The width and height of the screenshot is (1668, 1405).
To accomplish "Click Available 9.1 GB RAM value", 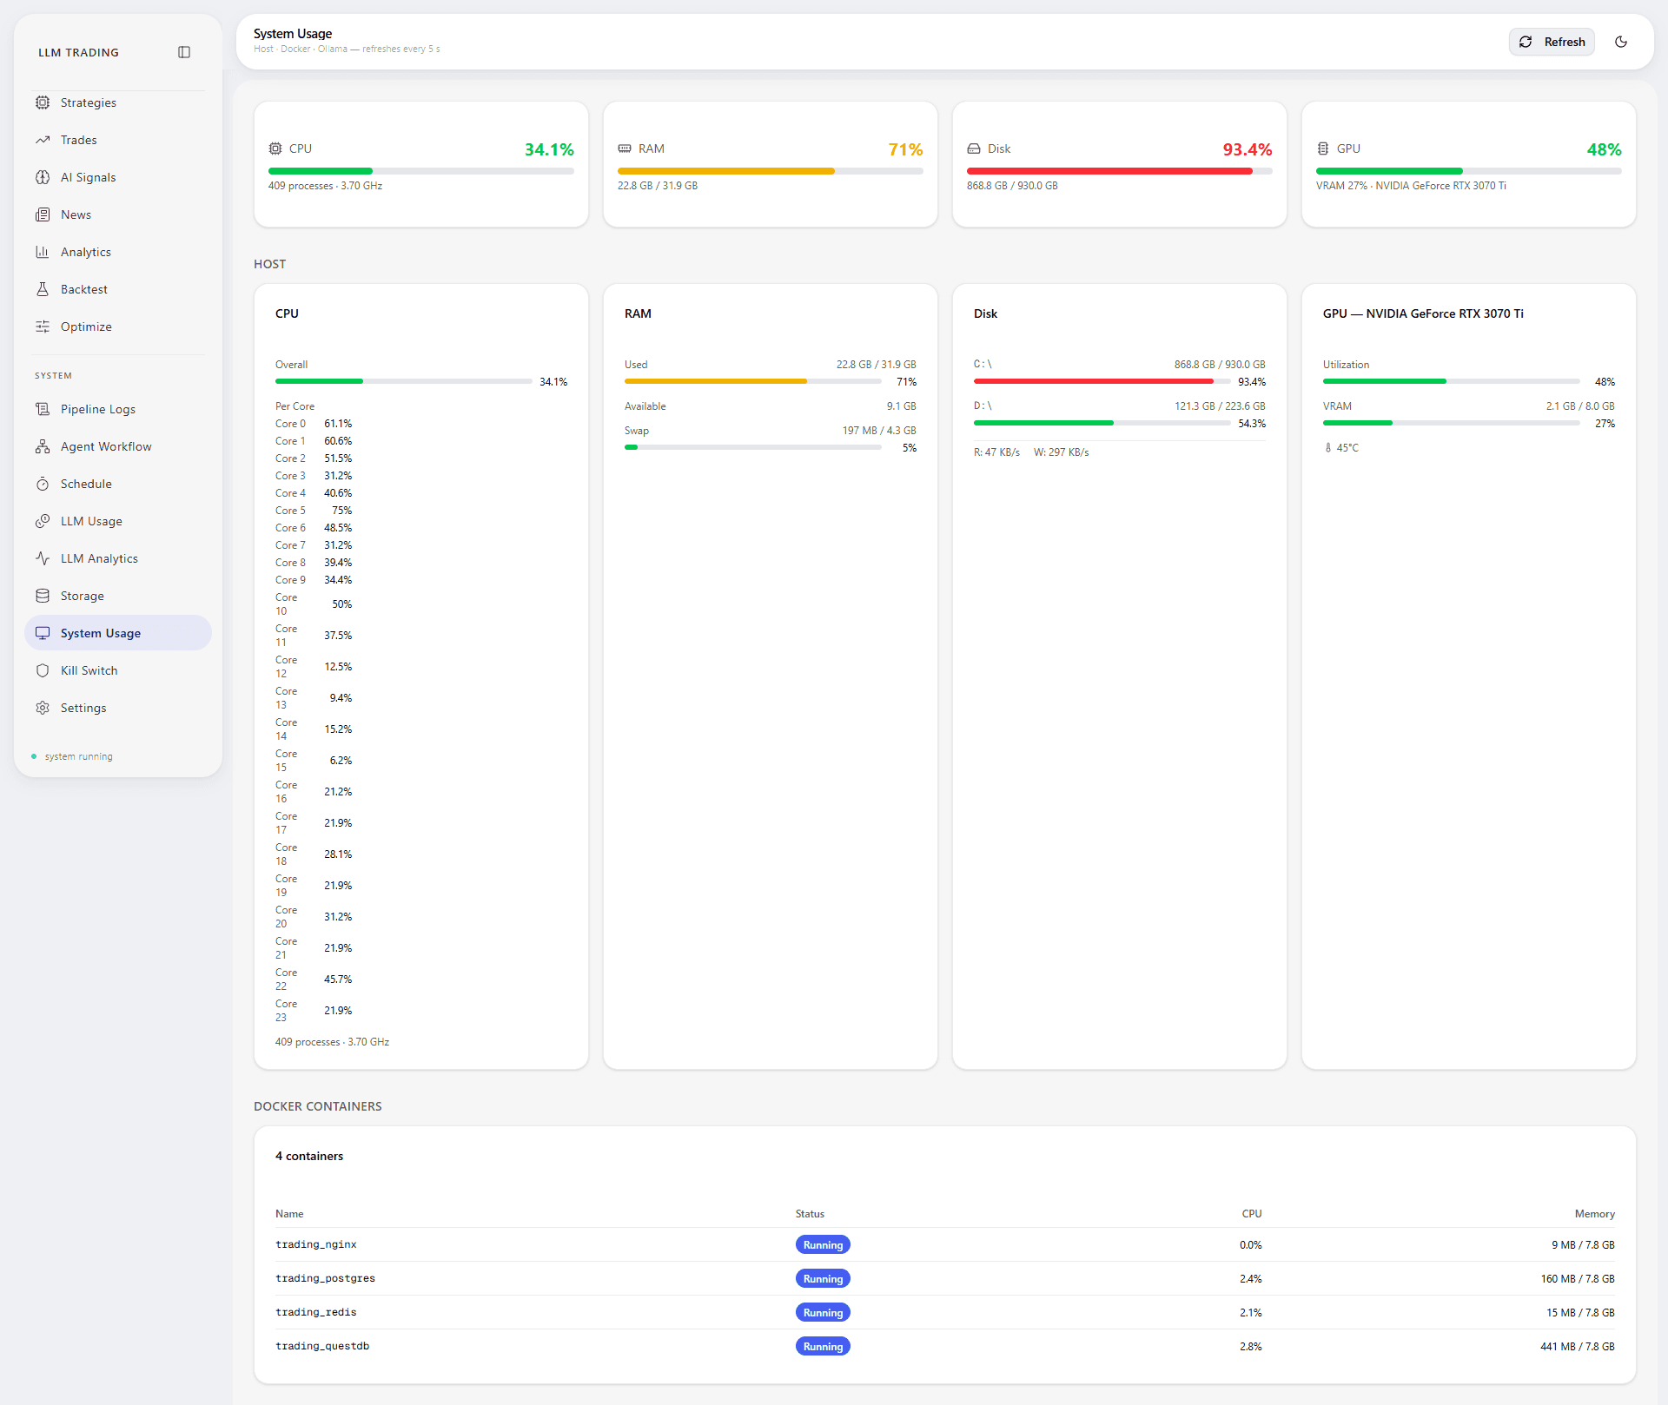I will 901,406.
